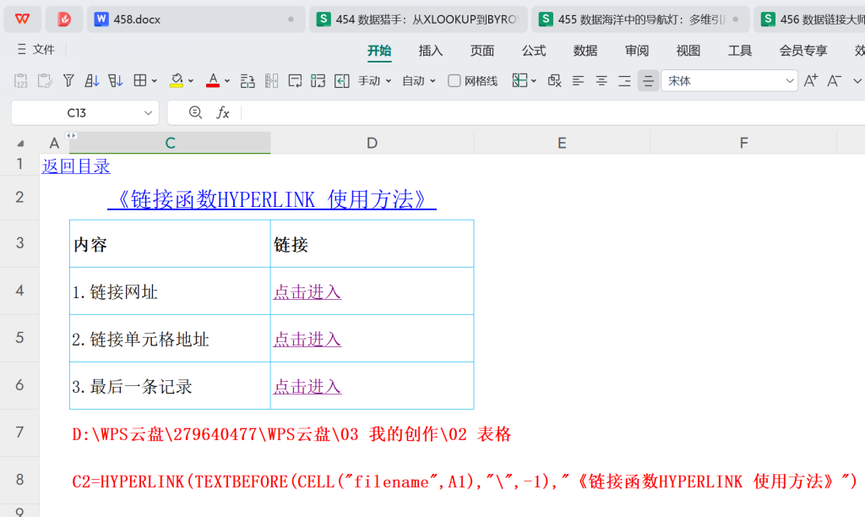
Task: Switch to the 审阅 ribbon tab
Action: 637,51
